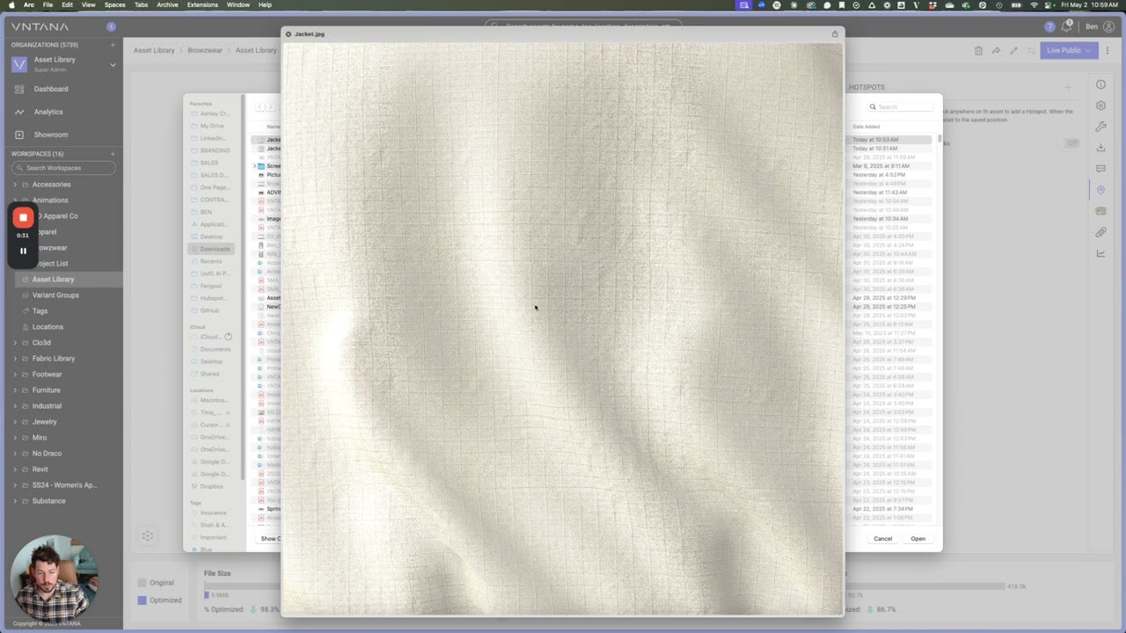Pause the screen recording

pyautogui.click(x=24, y=251)
